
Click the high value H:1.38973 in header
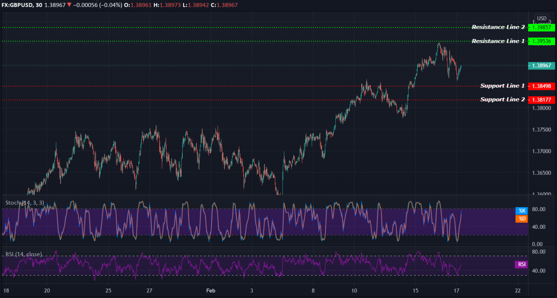click(x=167, y=5)
